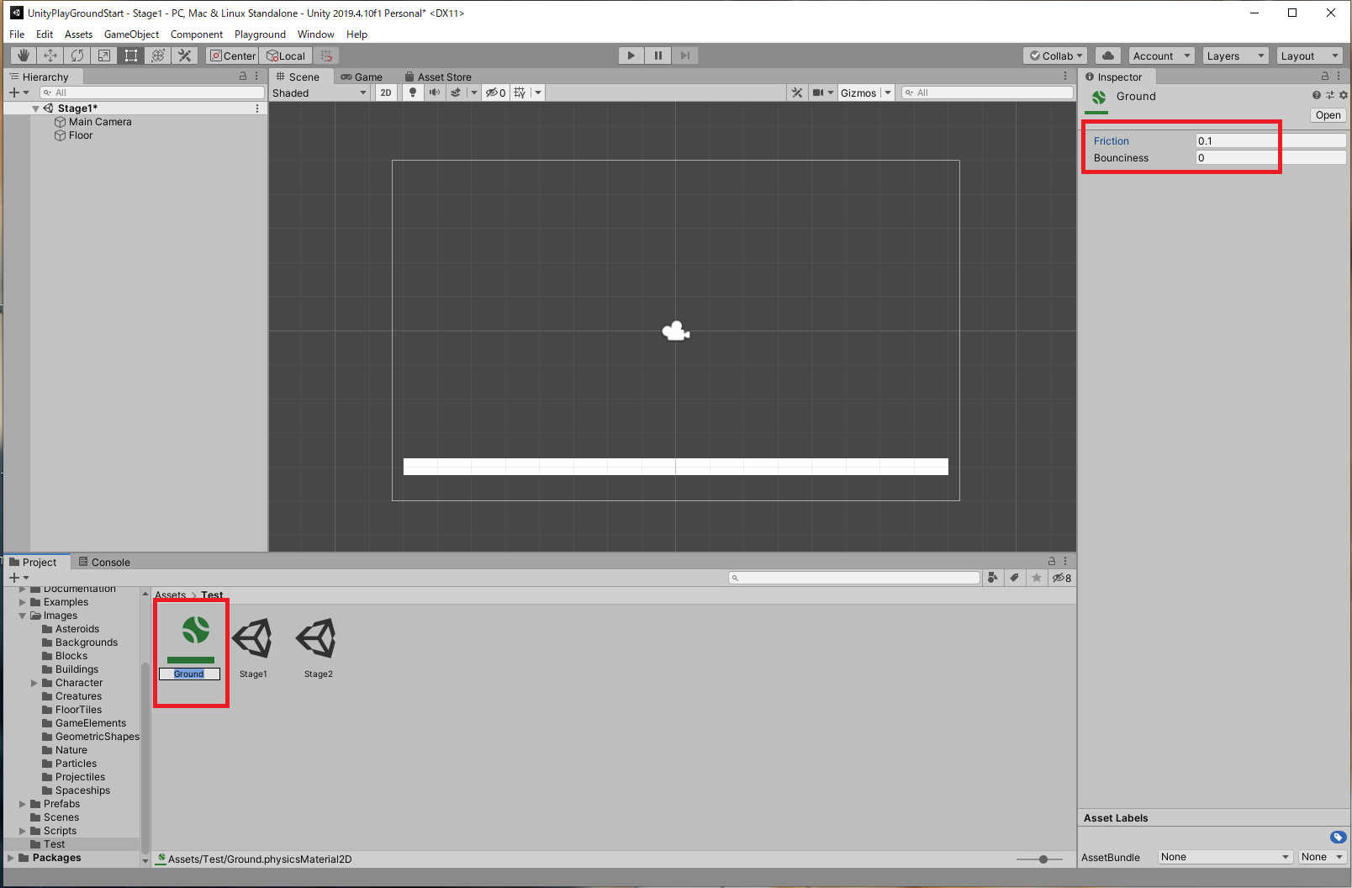
Task: Open the Playground menu
Action: (x=260, y=34)
